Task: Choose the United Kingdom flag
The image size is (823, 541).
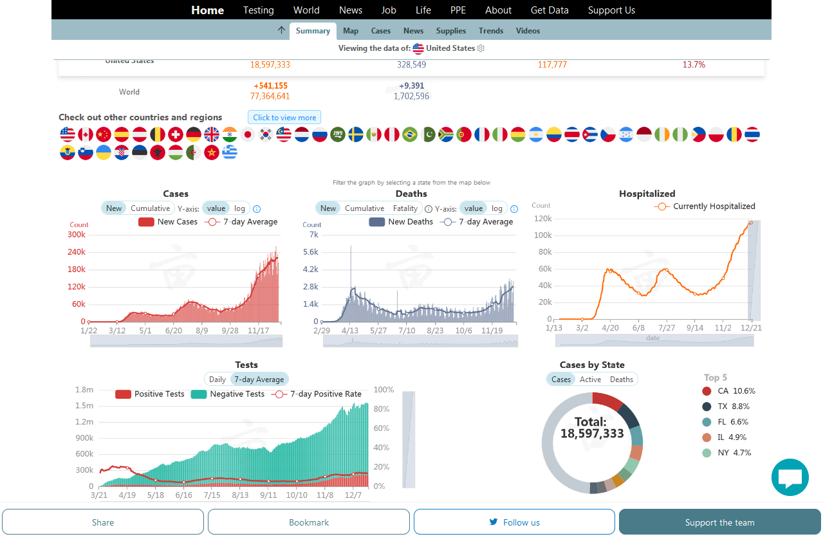Action: (212, 134)
